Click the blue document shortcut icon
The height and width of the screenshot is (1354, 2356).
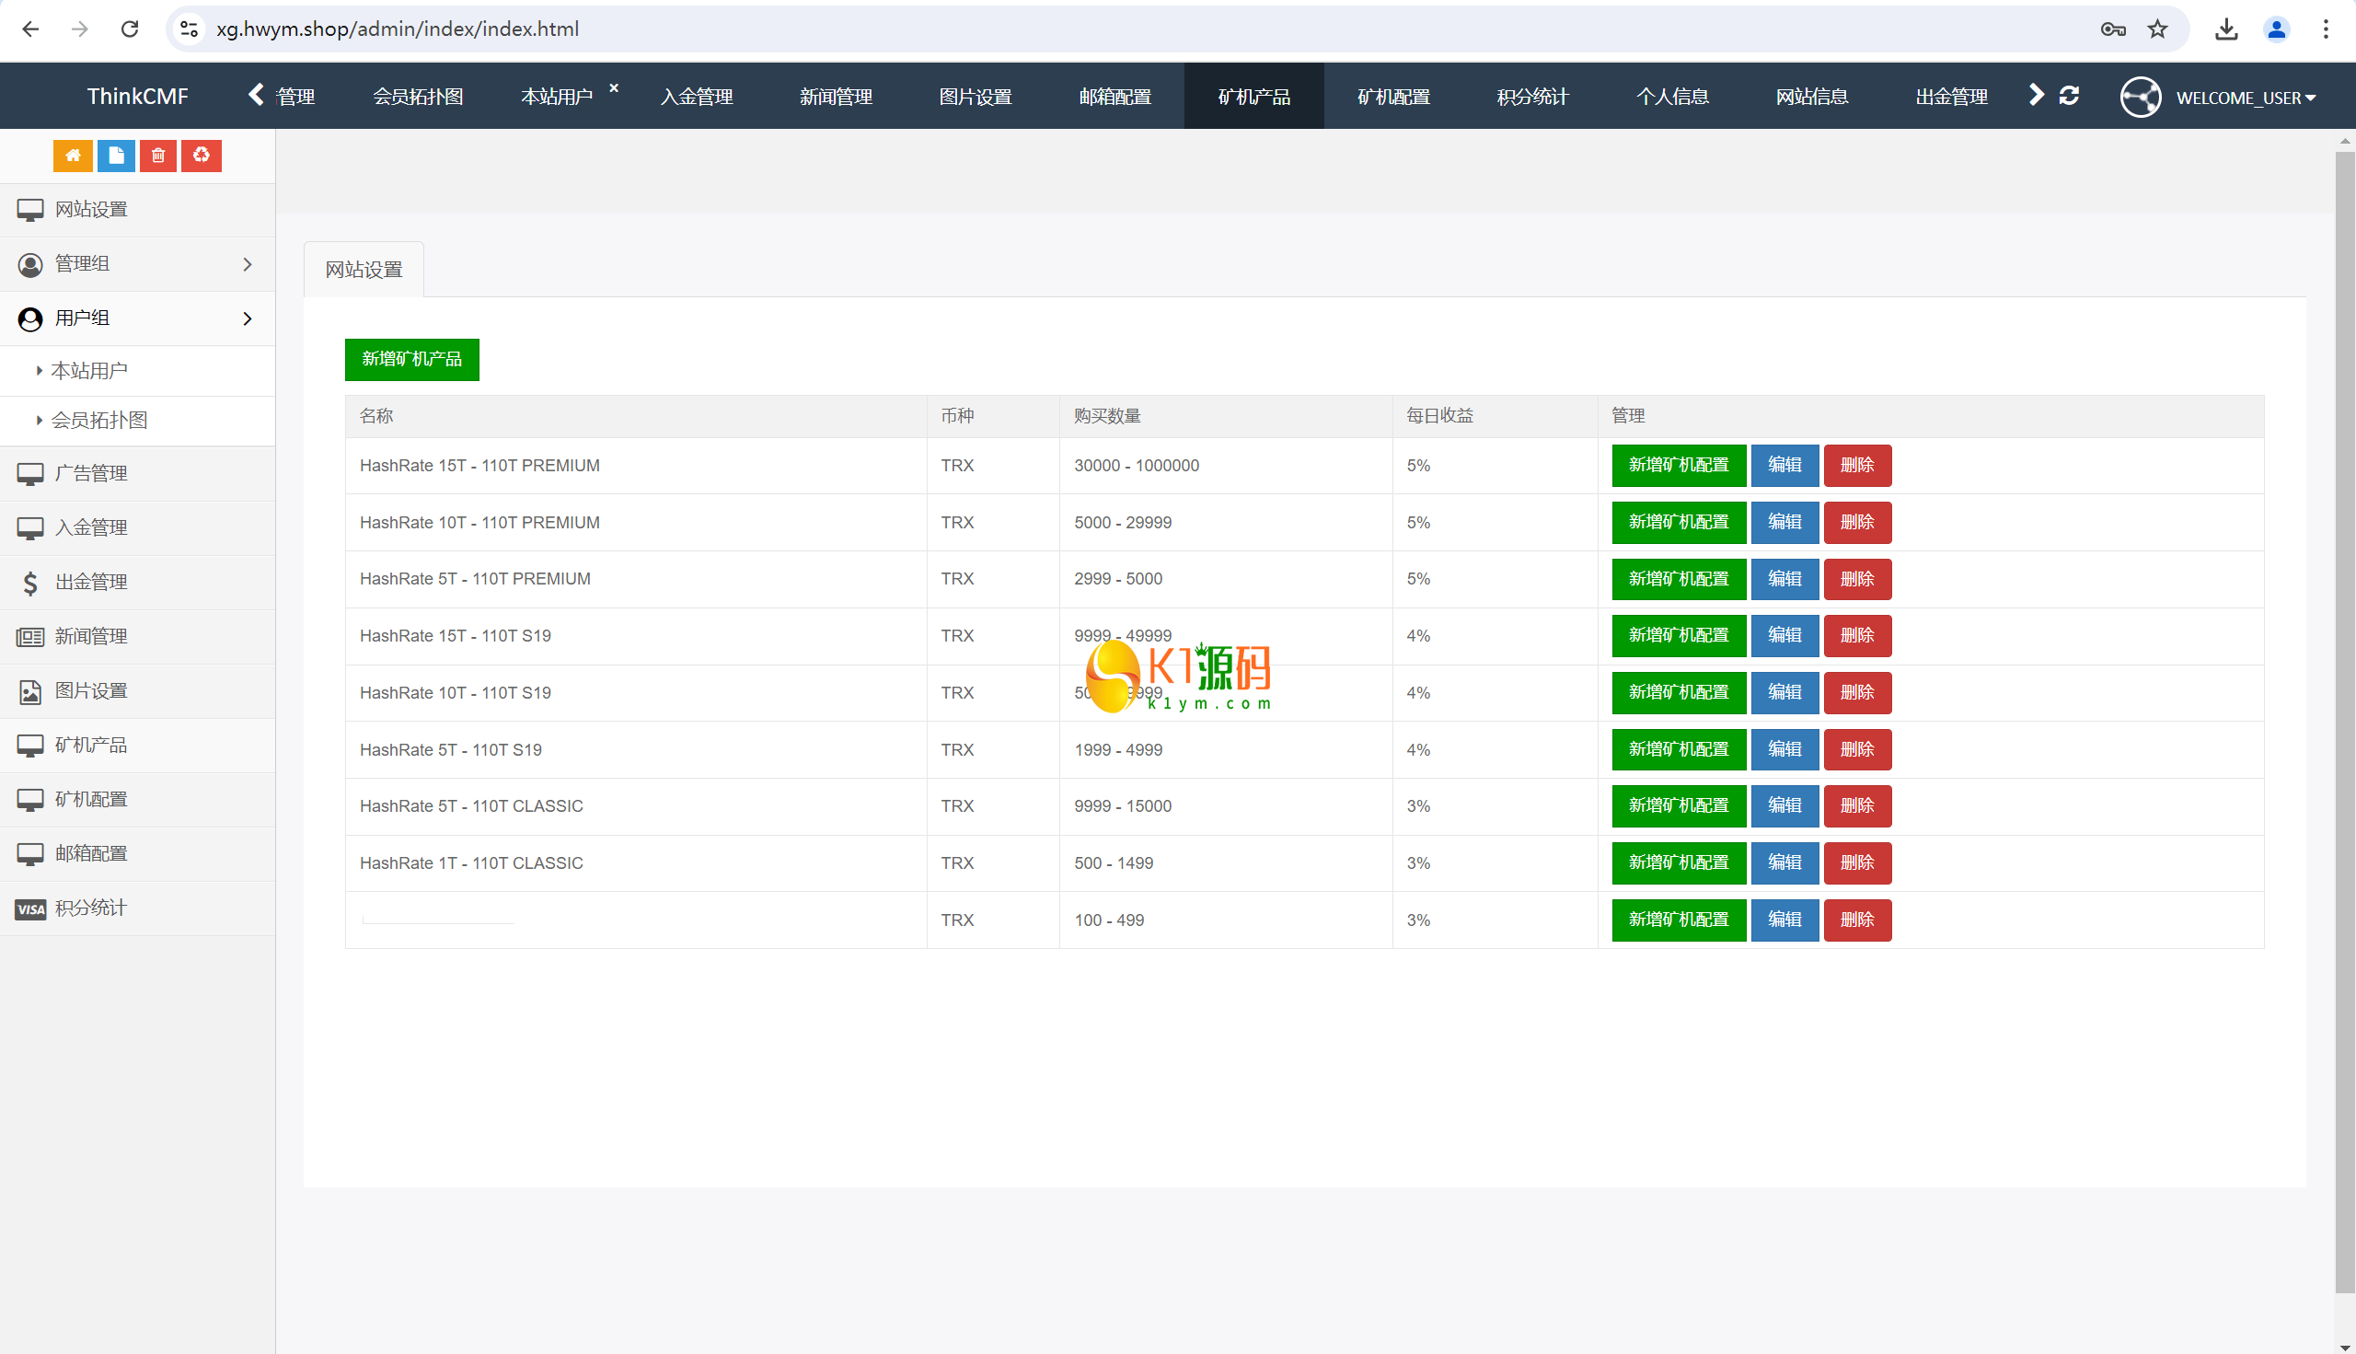pyautogui.click(x=116, y=156)
